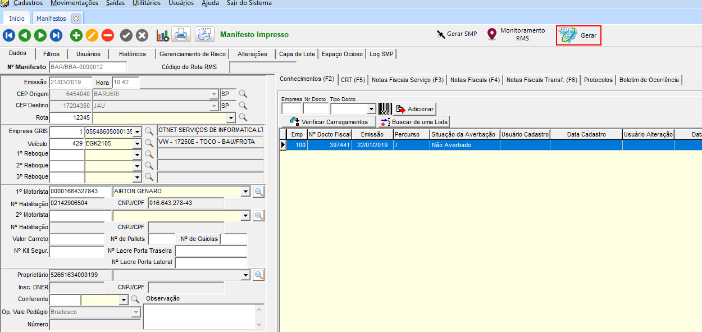Click the Valor Carreto input field
Image resolution: width=702 pixels, height=332 pixels.
click(x=76, y=239)
